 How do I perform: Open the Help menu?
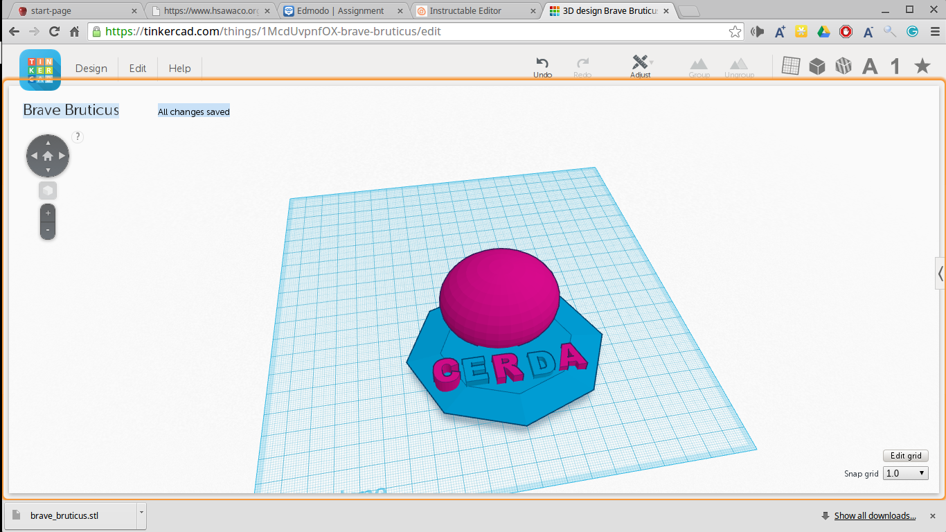pos(180,69)
